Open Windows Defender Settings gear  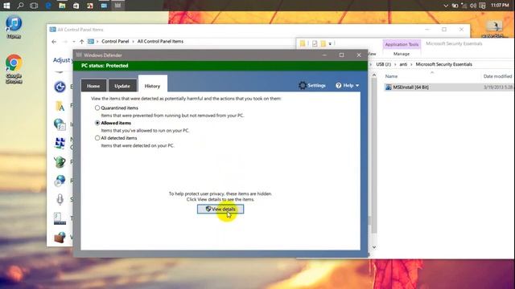pos(303,85)
